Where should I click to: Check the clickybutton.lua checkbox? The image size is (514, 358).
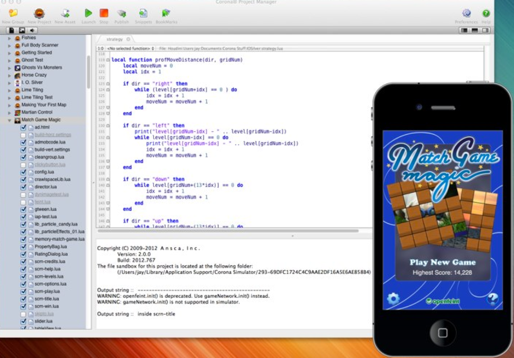[x=23, y=165]
